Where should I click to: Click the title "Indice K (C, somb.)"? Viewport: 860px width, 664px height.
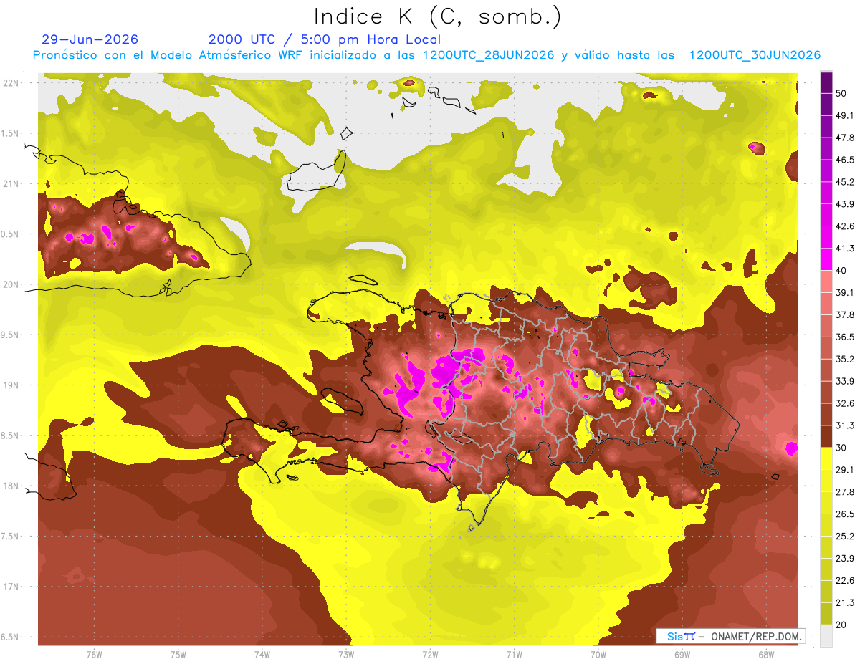point(438,16)
